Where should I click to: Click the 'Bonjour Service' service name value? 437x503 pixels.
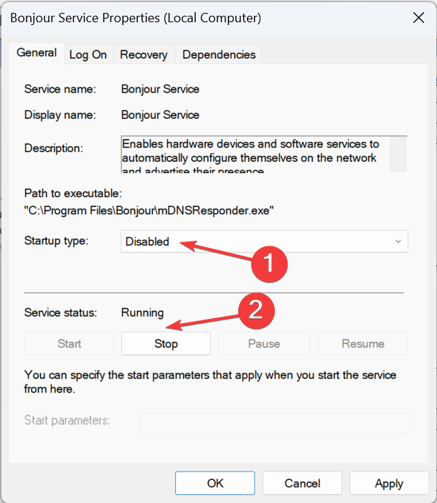[x=160, y=89]
